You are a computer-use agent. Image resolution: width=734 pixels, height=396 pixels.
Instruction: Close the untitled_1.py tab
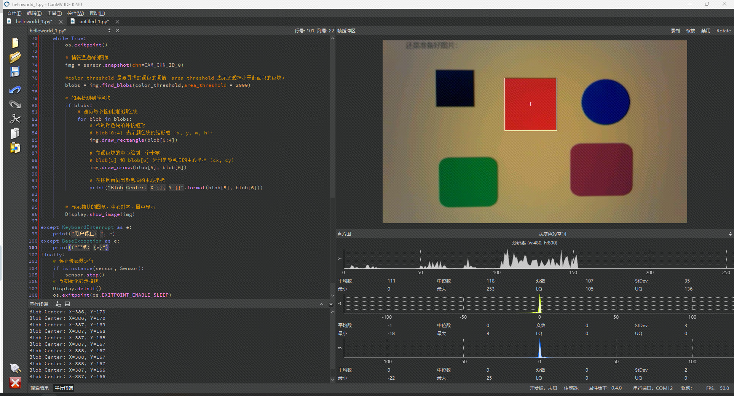117,22
